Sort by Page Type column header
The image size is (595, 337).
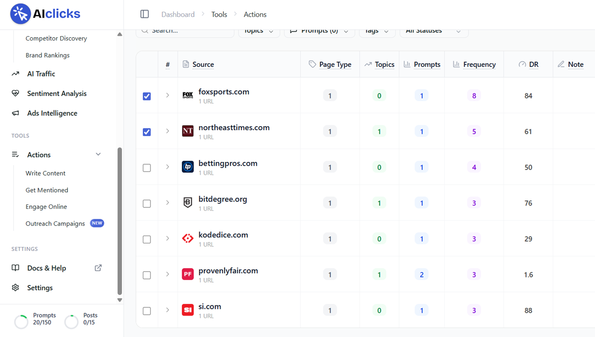pyautogui.click(x=335, y=64)
